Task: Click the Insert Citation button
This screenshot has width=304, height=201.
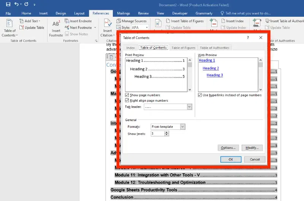Action: click(108, 28)
